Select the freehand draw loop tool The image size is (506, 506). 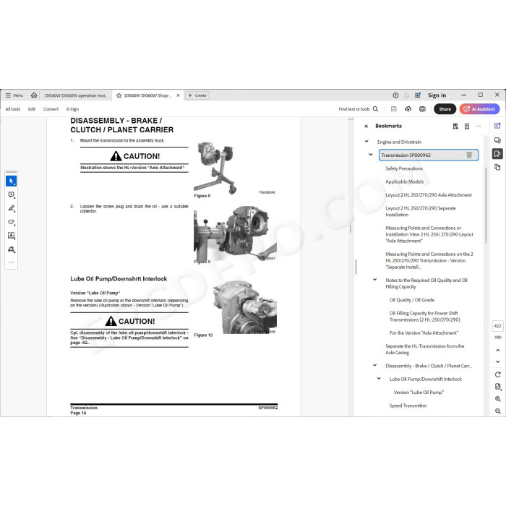pyautogui.click(x=12, y=222)
